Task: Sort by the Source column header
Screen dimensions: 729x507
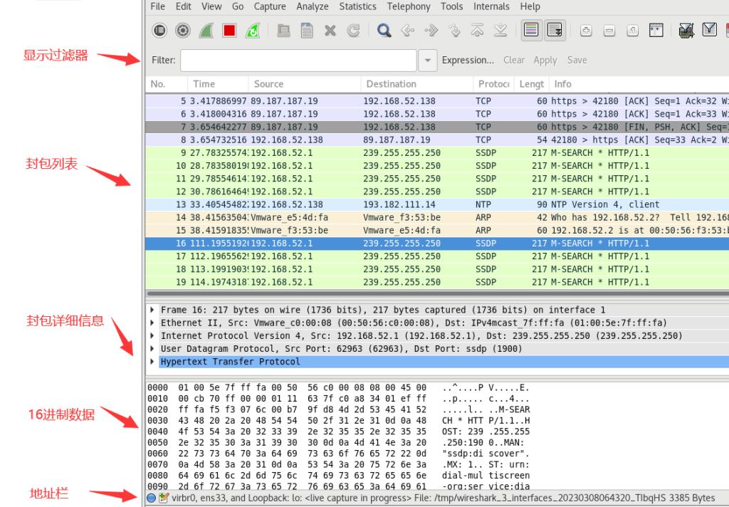Action: click(305, 84)
